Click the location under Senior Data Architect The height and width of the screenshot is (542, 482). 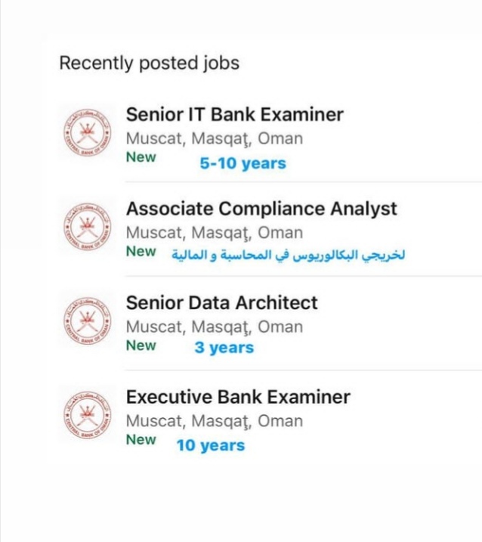click(214, 327)
